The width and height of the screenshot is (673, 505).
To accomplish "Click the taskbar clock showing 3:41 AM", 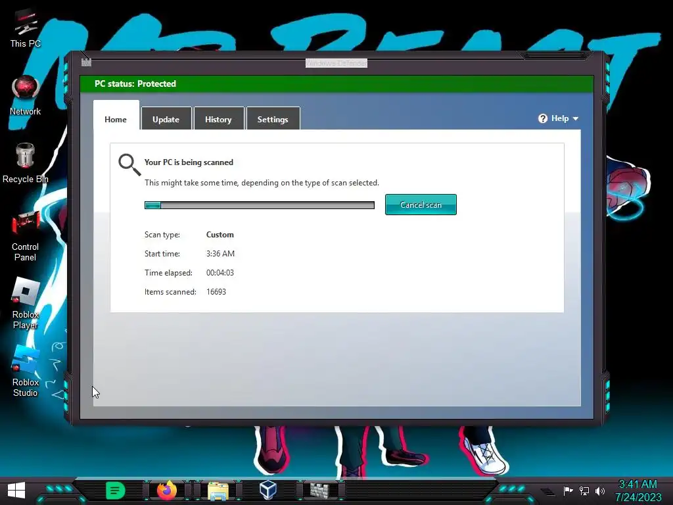I will point(638,485).
